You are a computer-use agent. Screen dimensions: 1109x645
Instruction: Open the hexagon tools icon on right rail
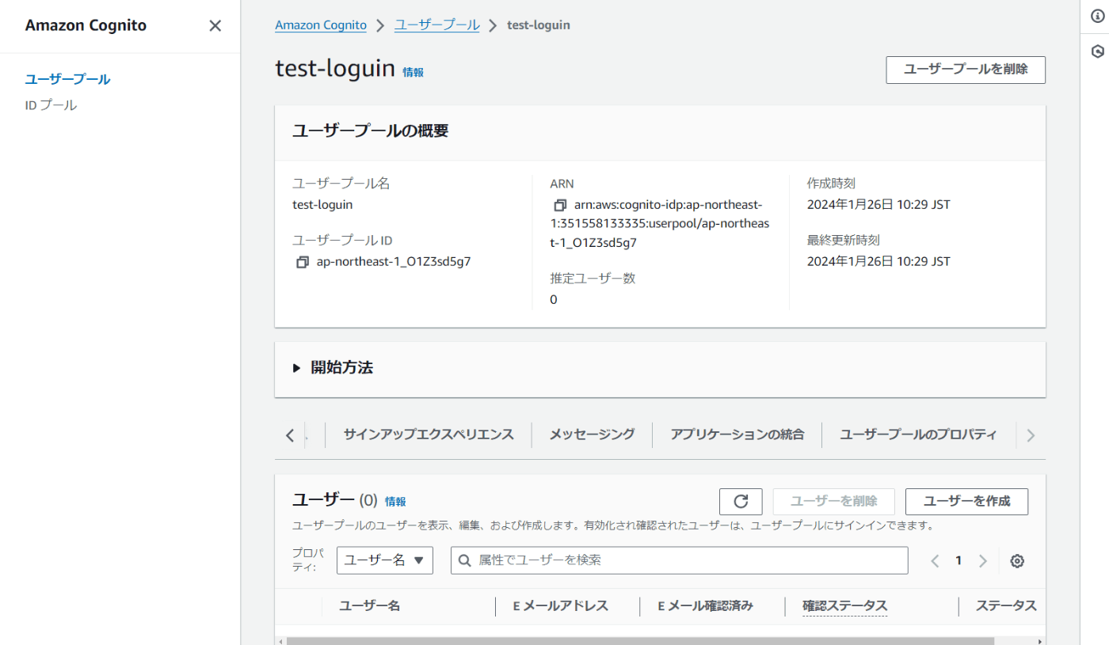click(x=1097, y=51)
